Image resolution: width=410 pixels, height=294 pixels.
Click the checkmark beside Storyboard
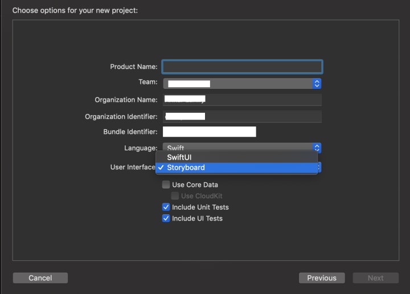(x=161, y=168)
